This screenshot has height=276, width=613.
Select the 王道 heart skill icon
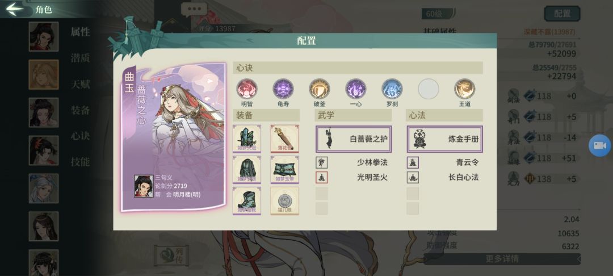click(465, 89)
